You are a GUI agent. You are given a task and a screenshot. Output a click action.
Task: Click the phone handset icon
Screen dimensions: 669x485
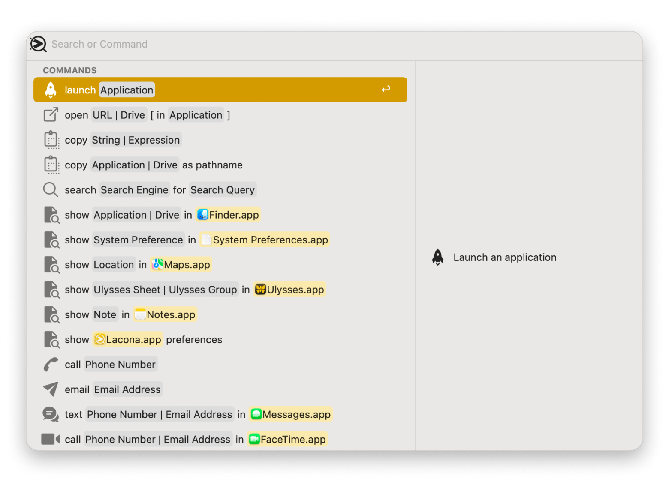point(51,365)
